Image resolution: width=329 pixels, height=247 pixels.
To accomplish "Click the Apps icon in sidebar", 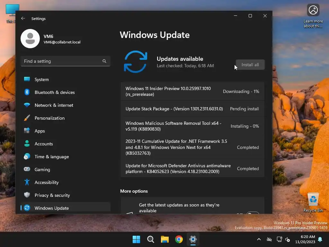I will [x=27, y=131].
